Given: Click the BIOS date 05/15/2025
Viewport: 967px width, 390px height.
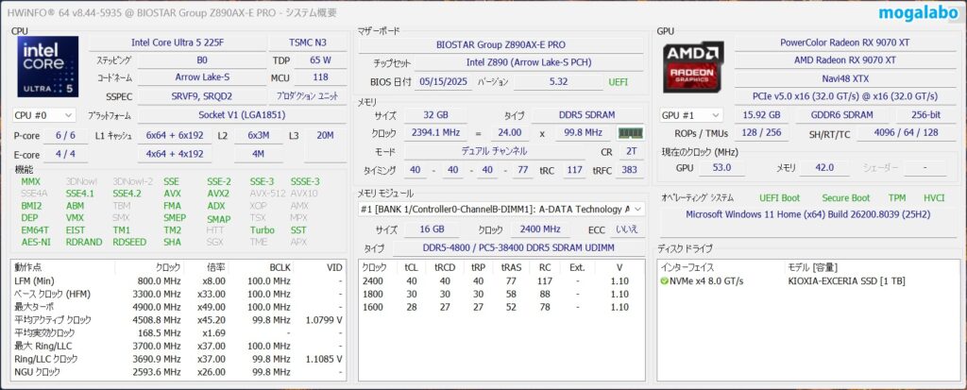Looking at the screenshot, I should 444,82.
